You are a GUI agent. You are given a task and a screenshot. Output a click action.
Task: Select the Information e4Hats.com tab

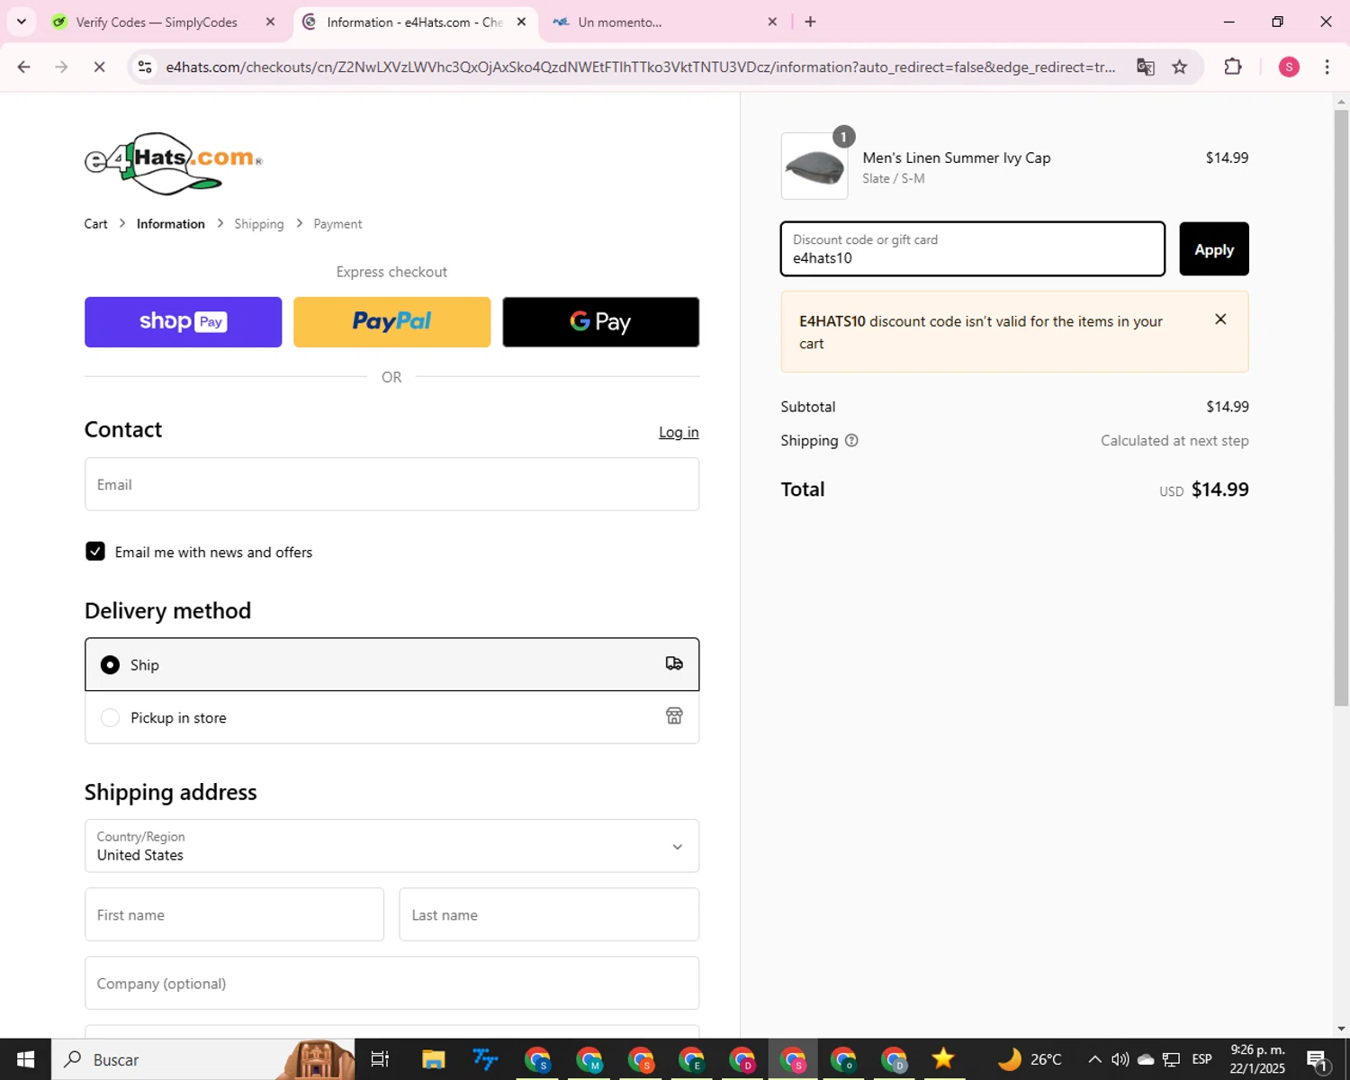tap(414, 22)
